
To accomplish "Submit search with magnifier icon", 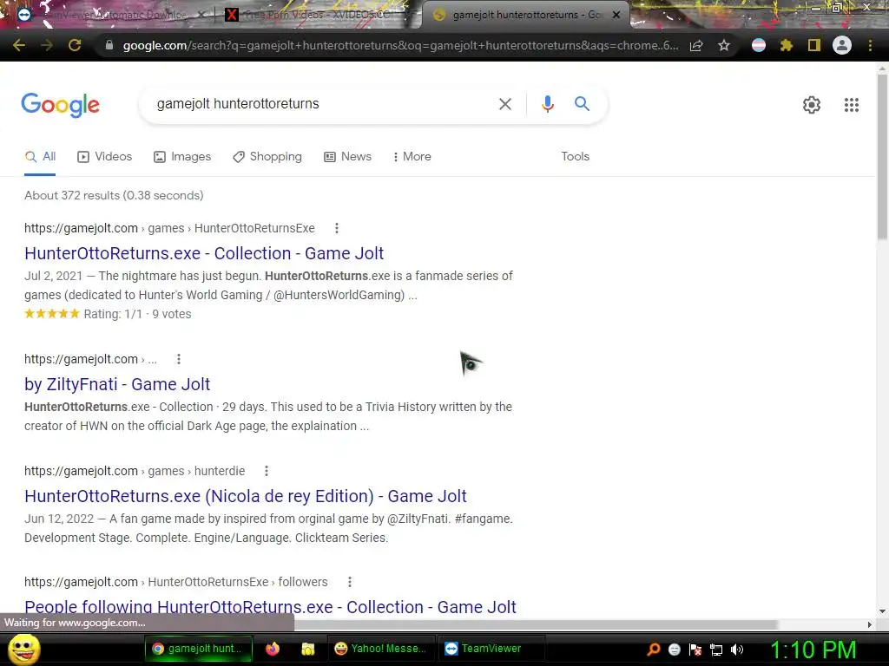I will [582, 104].
